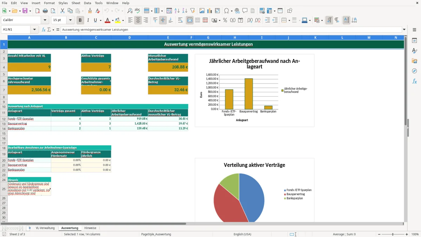The height and width of the screenshot is (237, 421).
Task: Apply the yellow background color swatch
Action: pos(118,20)
